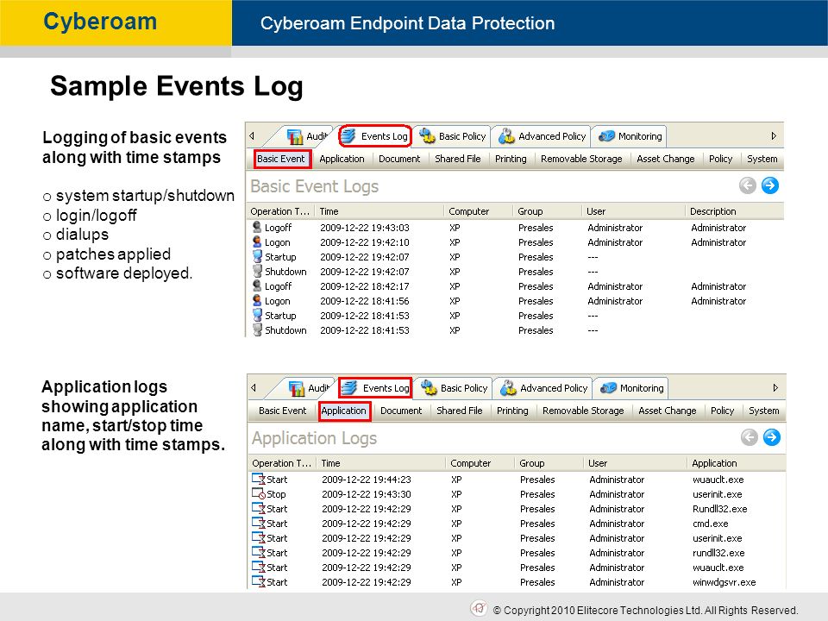Image resolution: width=828 pixels, height=621 pixels.
Task: Select the Application sub-tab in the upper panel
Action: click(342, 159)
